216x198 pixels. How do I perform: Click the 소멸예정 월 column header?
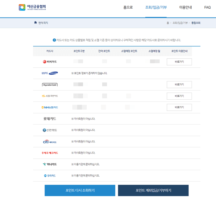point(154,51)
